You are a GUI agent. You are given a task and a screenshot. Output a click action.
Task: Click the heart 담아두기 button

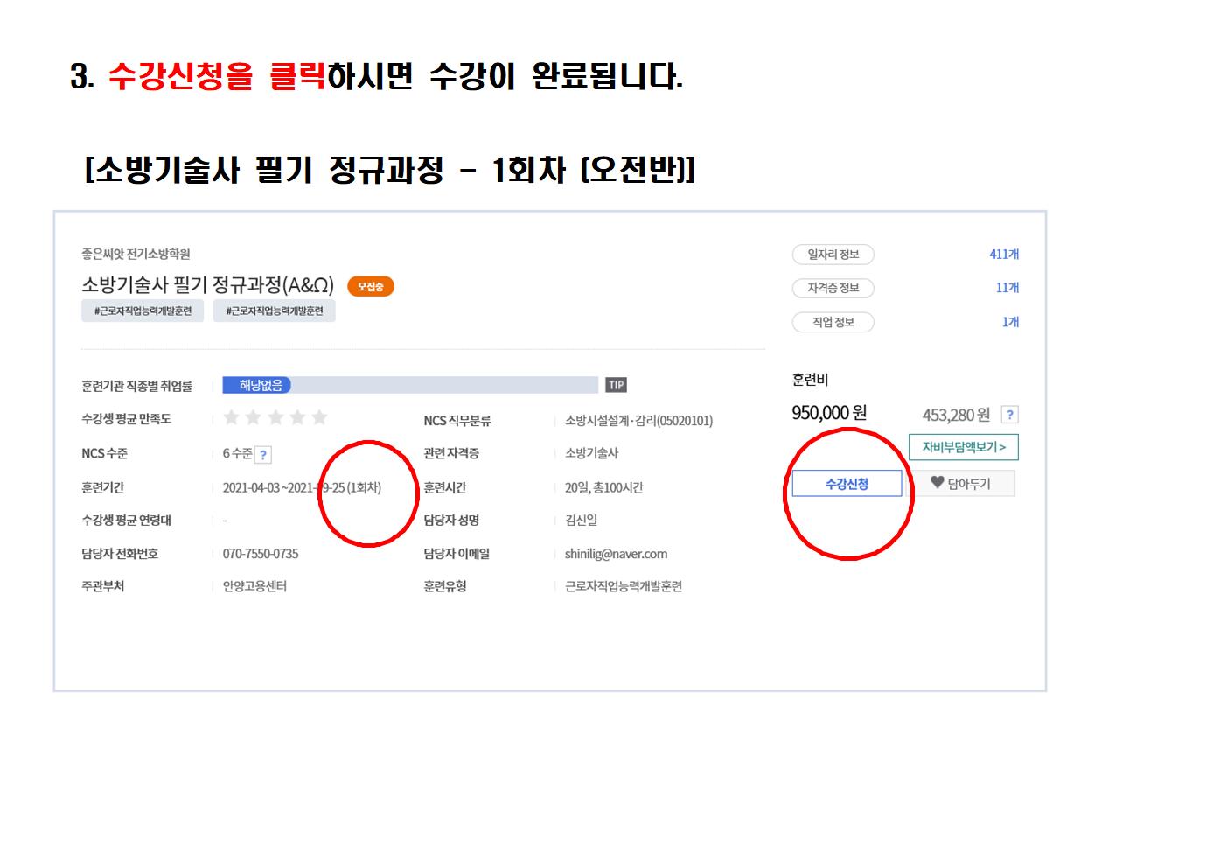click(x=961, y=483)
